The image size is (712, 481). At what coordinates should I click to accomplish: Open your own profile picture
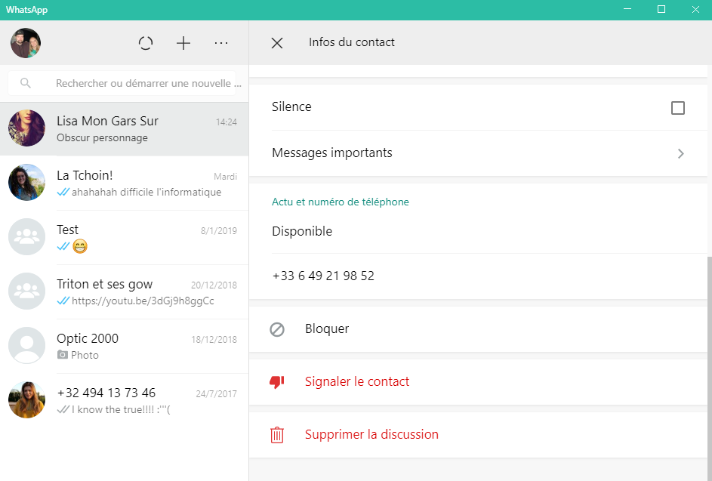(26, 43)
